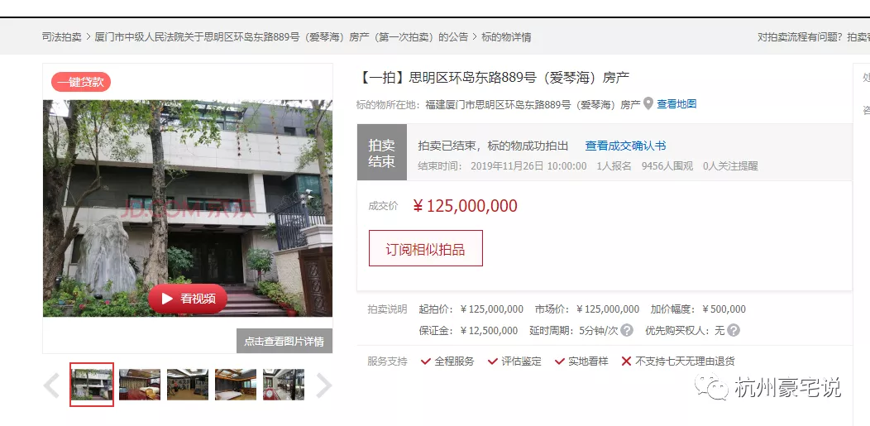The image size is (870, 426).
Task: Select the second bedroom thumbnail
Action: coord(140,385)
